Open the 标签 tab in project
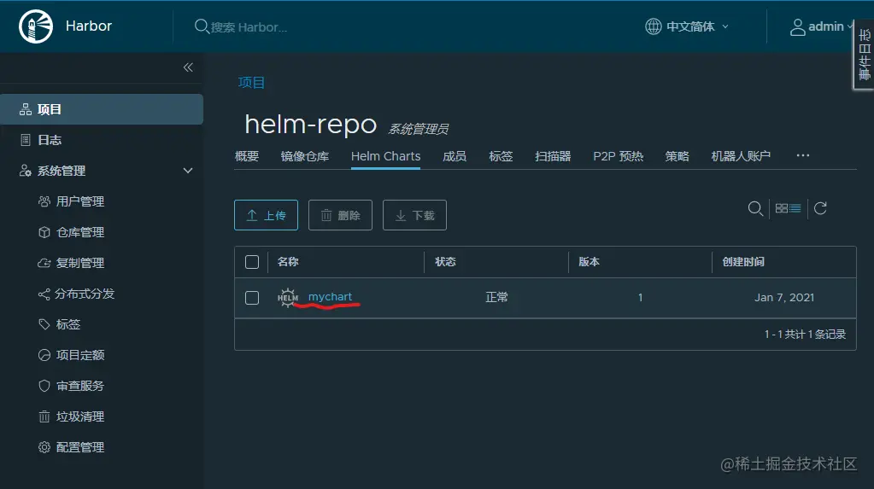The image size is (874, 489). click(501, 156)
